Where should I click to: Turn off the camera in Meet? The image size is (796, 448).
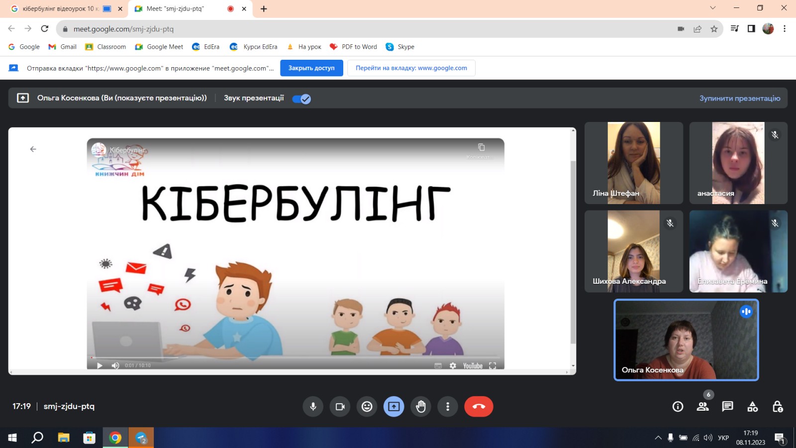[x=340, y=407]
